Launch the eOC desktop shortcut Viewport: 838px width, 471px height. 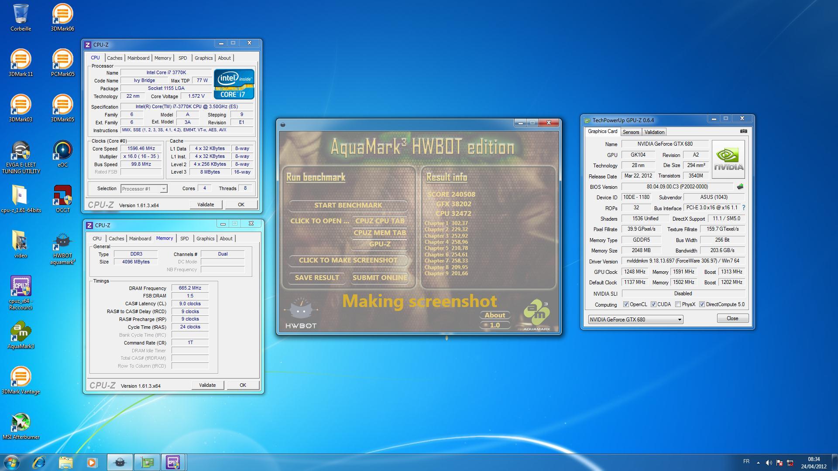62,154
